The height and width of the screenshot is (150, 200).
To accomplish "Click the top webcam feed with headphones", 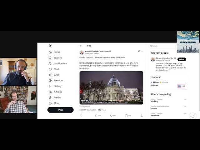I will (18, 72).
